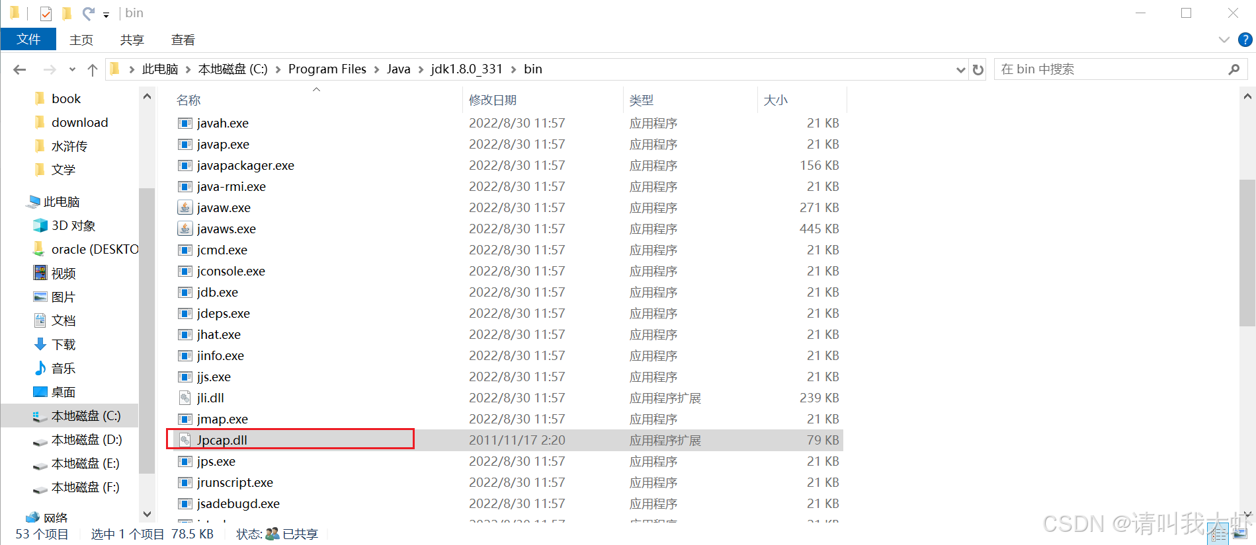The height and width of the screenshot is (545, 1256).
Task: Open the help question mark icon
Action: coord(1245,40)
